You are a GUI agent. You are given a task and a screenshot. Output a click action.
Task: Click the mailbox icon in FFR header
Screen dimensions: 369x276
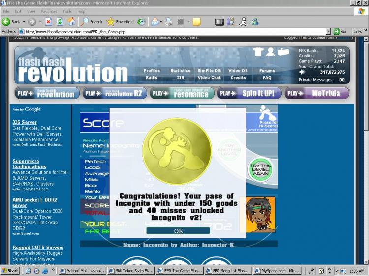[x=283, y=52]
